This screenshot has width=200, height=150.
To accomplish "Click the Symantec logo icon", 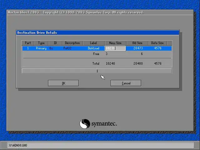I will pyautogui.click(x=85, y=124).
